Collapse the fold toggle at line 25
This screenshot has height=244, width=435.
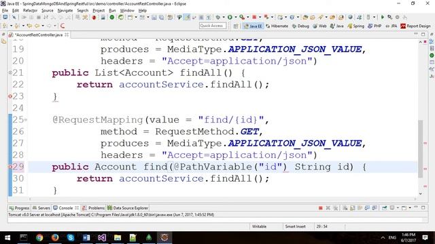(x=26, y=120)
